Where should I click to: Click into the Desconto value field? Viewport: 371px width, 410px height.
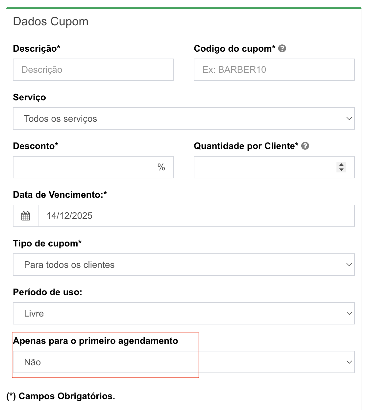pyautogui.click(x=81, y=167)
